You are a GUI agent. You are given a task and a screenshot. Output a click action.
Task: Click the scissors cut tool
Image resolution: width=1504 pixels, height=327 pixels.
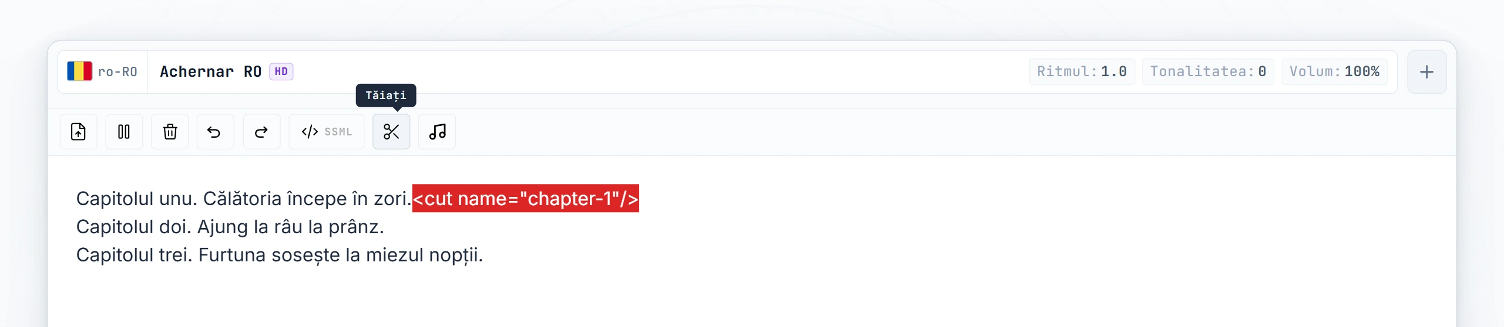[391, 132]
